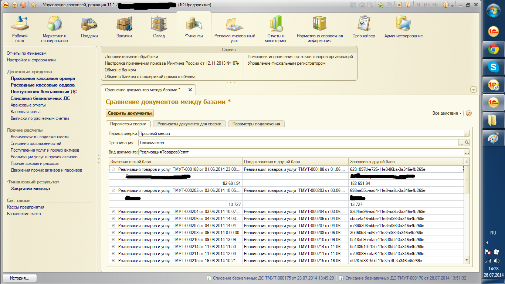The height and width of the screenshot is (284, 505).
Task: Click the ellipsis button of Период сверки
Action: [x=467, y=133]
